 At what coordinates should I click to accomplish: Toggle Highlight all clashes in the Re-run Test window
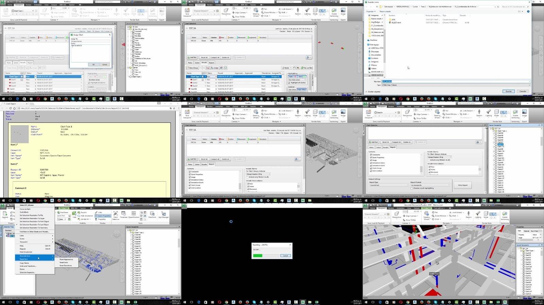[289, 83]
